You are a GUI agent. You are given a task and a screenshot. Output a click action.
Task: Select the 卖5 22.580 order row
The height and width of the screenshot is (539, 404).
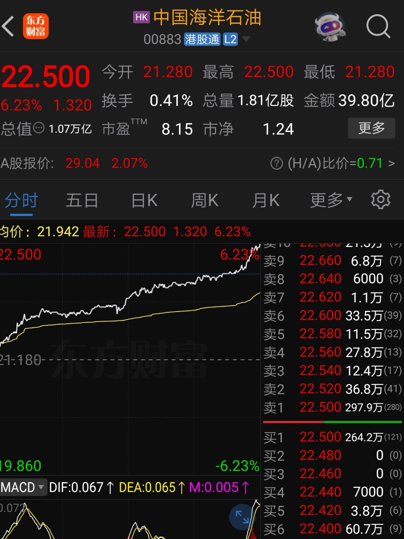[332, 334]
